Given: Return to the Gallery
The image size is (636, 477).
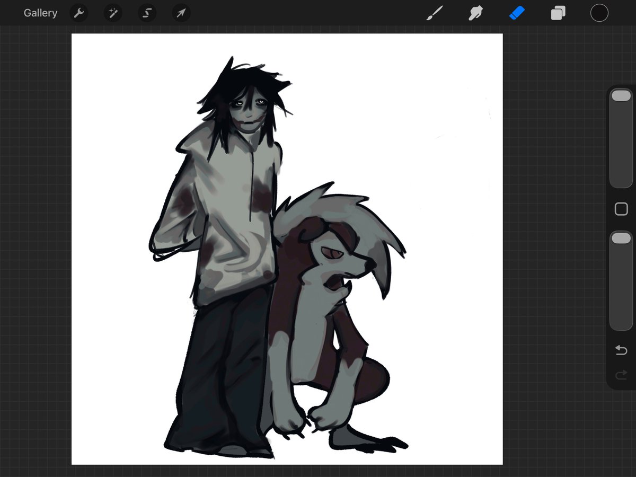Looking at the screenshot, I should click(x=40, y=13).
